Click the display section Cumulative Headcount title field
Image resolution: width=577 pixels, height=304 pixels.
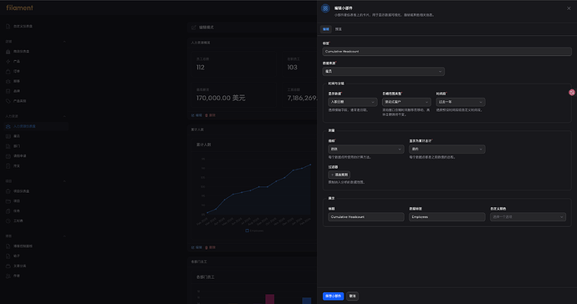[x=365, y=217]
